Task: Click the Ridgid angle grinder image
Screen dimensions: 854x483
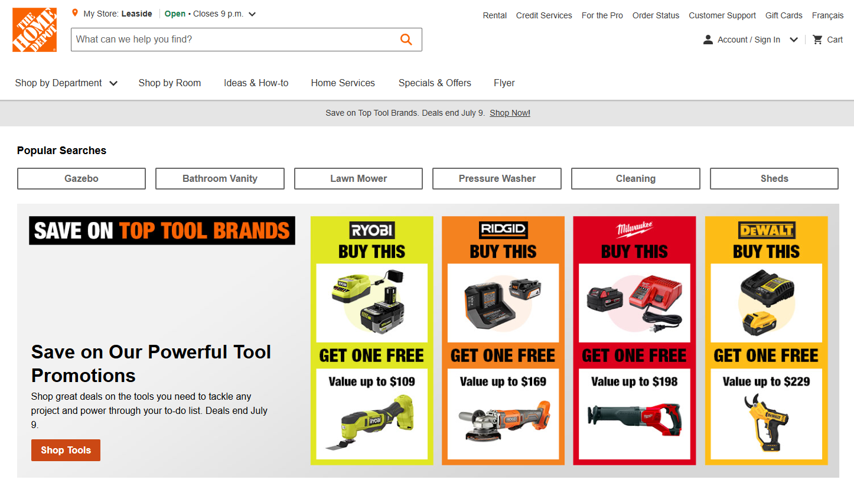Action: click(x=503, y=419)
